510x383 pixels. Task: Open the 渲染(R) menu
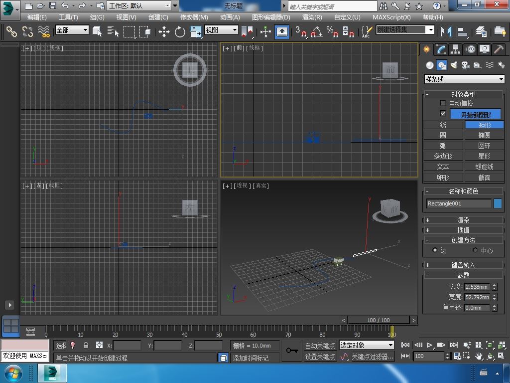(312, 17)
